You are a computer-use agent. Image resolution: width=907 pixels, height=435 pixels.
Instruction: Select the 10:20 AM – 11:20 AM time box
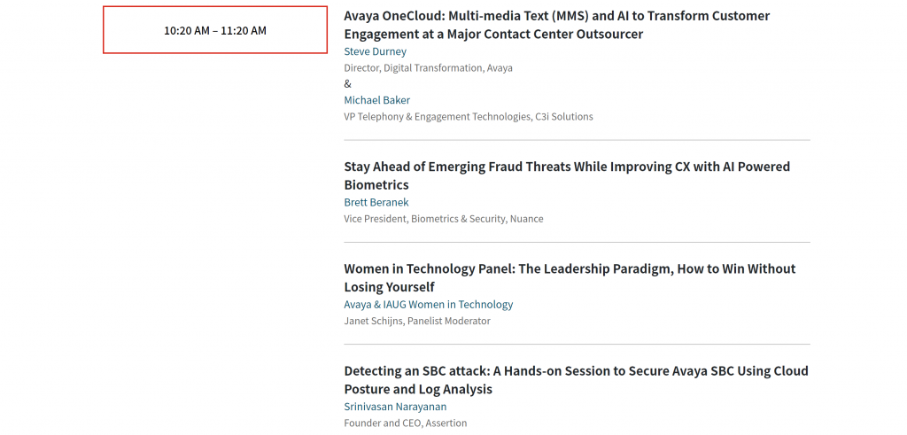[x=215, y=30]
